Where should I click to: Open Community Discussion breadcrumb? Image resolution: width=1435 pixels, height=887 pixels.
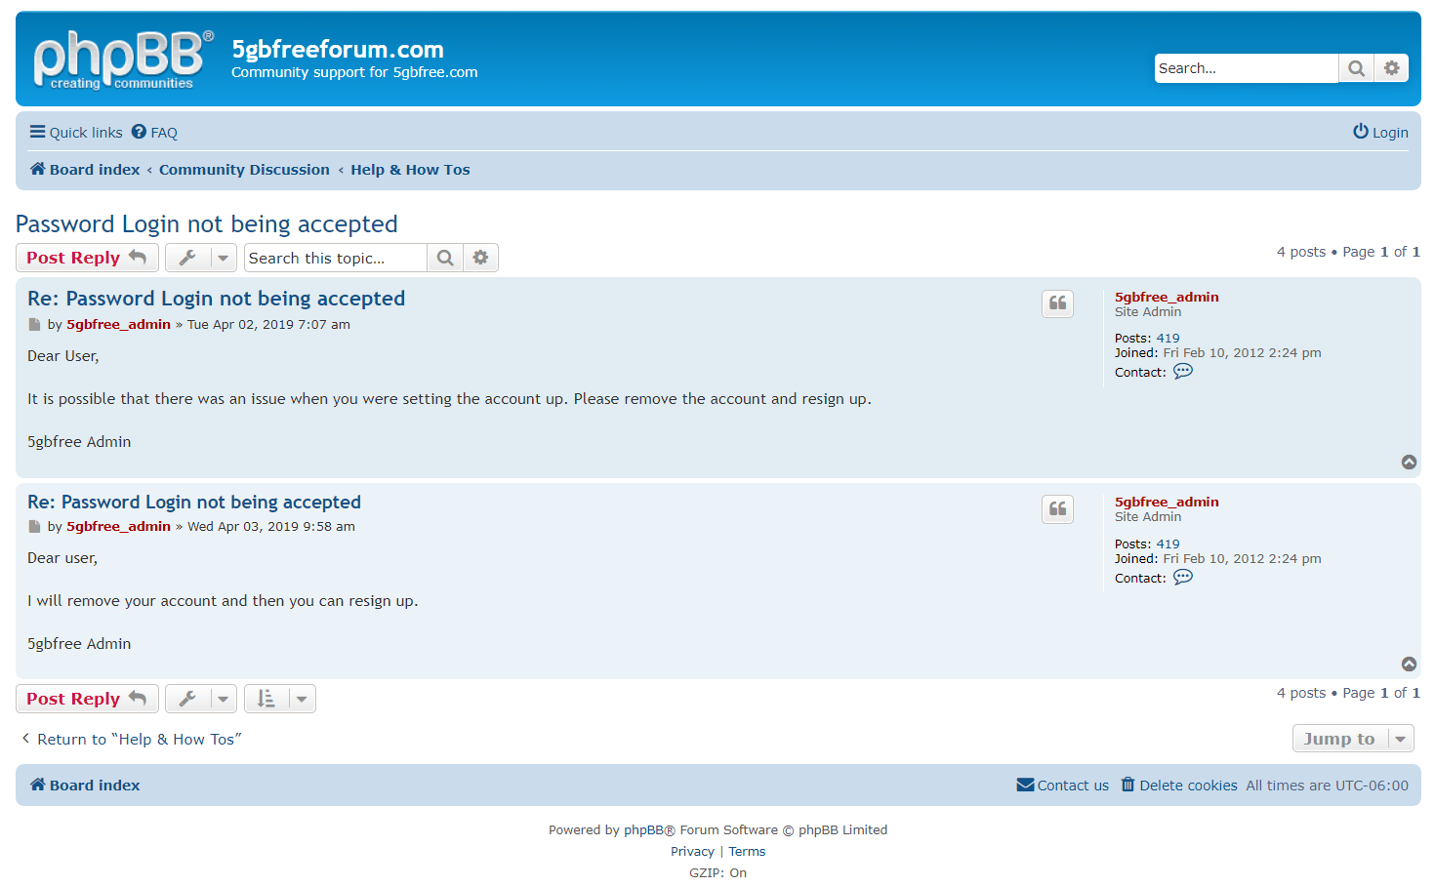(x=244, y=170)
